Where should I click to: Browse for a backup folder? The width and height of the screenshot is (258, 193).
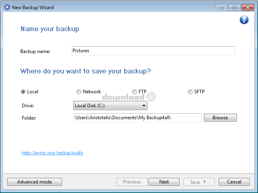220,118
